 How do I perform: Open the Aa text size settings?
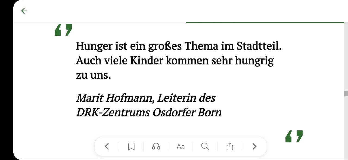point(181,146)
